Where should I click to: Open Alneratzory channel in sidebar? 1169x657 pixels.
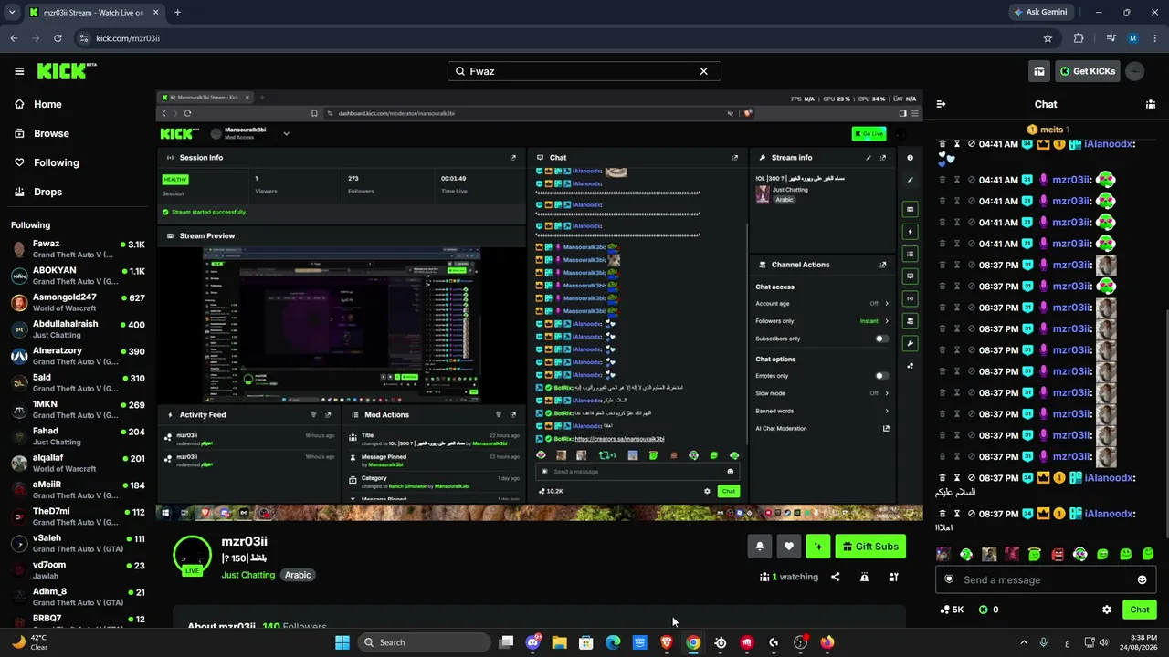point(78,356)
